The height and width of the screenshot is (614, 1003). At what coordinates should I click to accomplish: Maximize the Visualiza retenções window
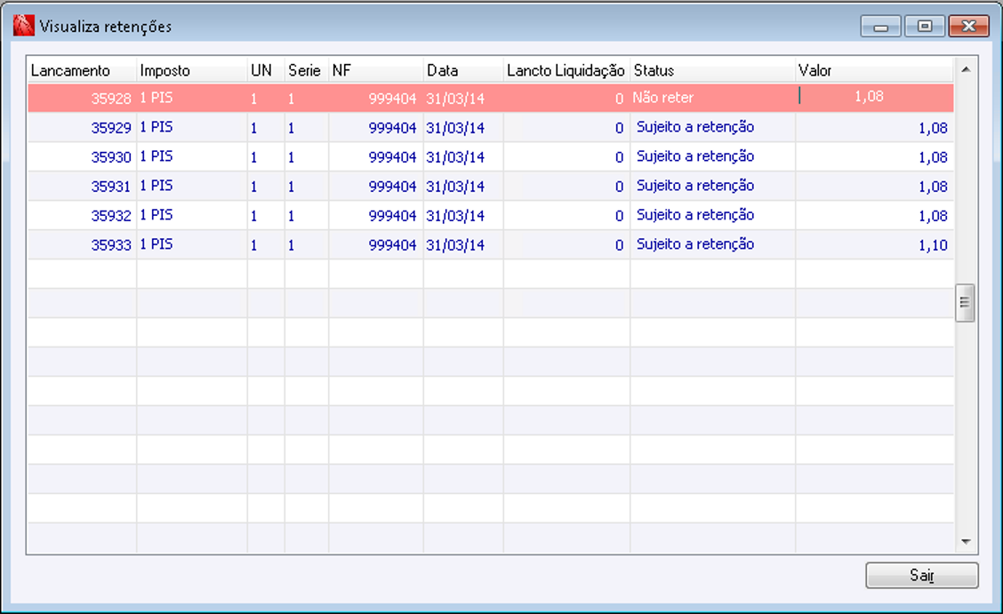tap(925, 26)
